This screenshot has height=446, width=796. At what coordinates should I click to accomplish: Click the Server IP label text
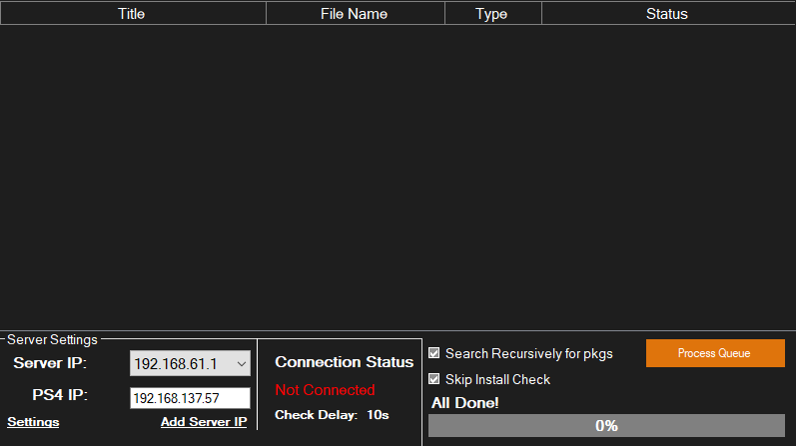pos(50,363)
